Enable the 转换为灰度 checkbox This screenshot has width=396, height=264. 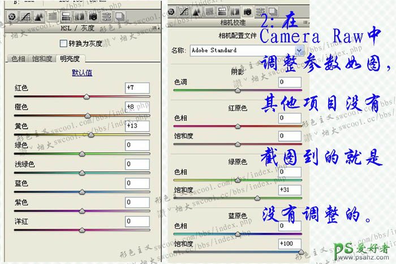(63, 43)
